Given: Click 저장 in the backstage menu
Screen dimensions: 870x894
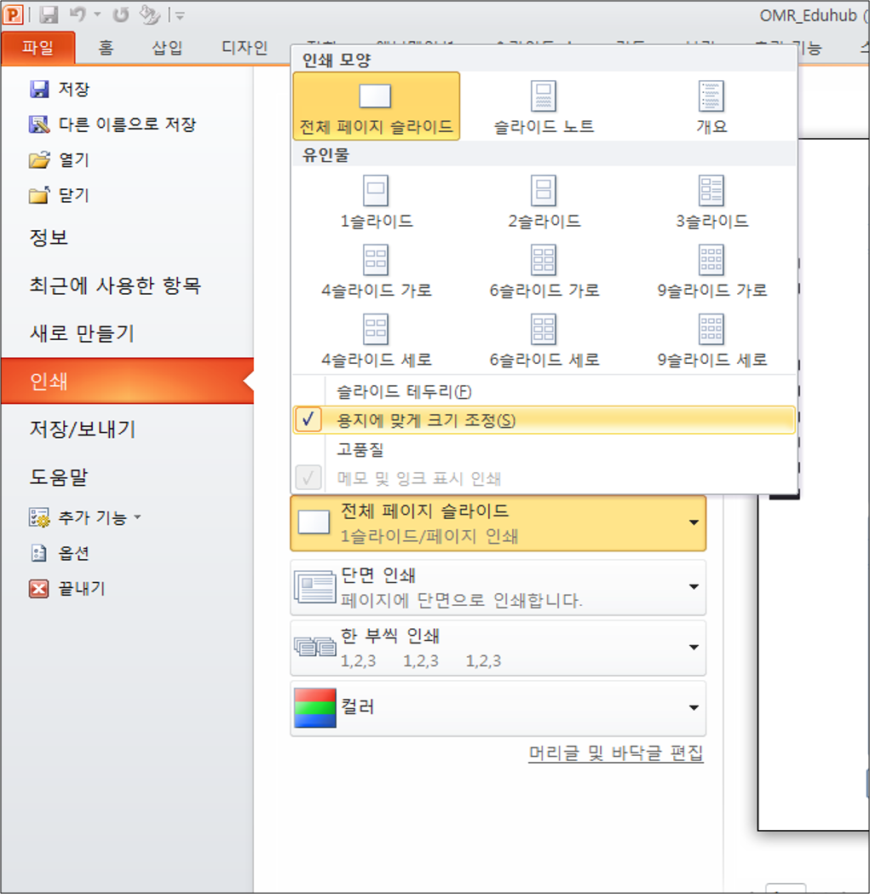Looking at the screenshot, I should pos(60,89).
